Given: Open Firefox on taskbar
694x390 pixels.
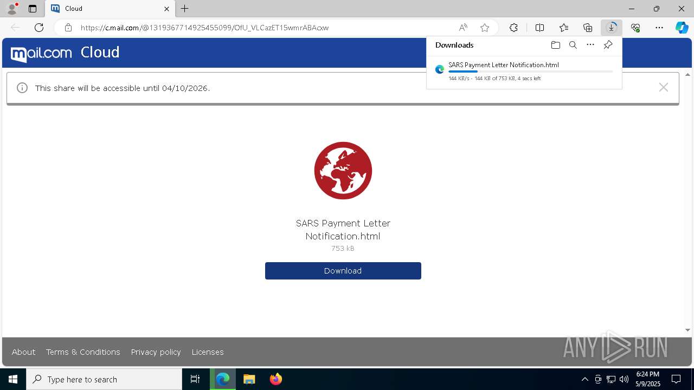Looking at the screenshot, I should pos(276,379).
